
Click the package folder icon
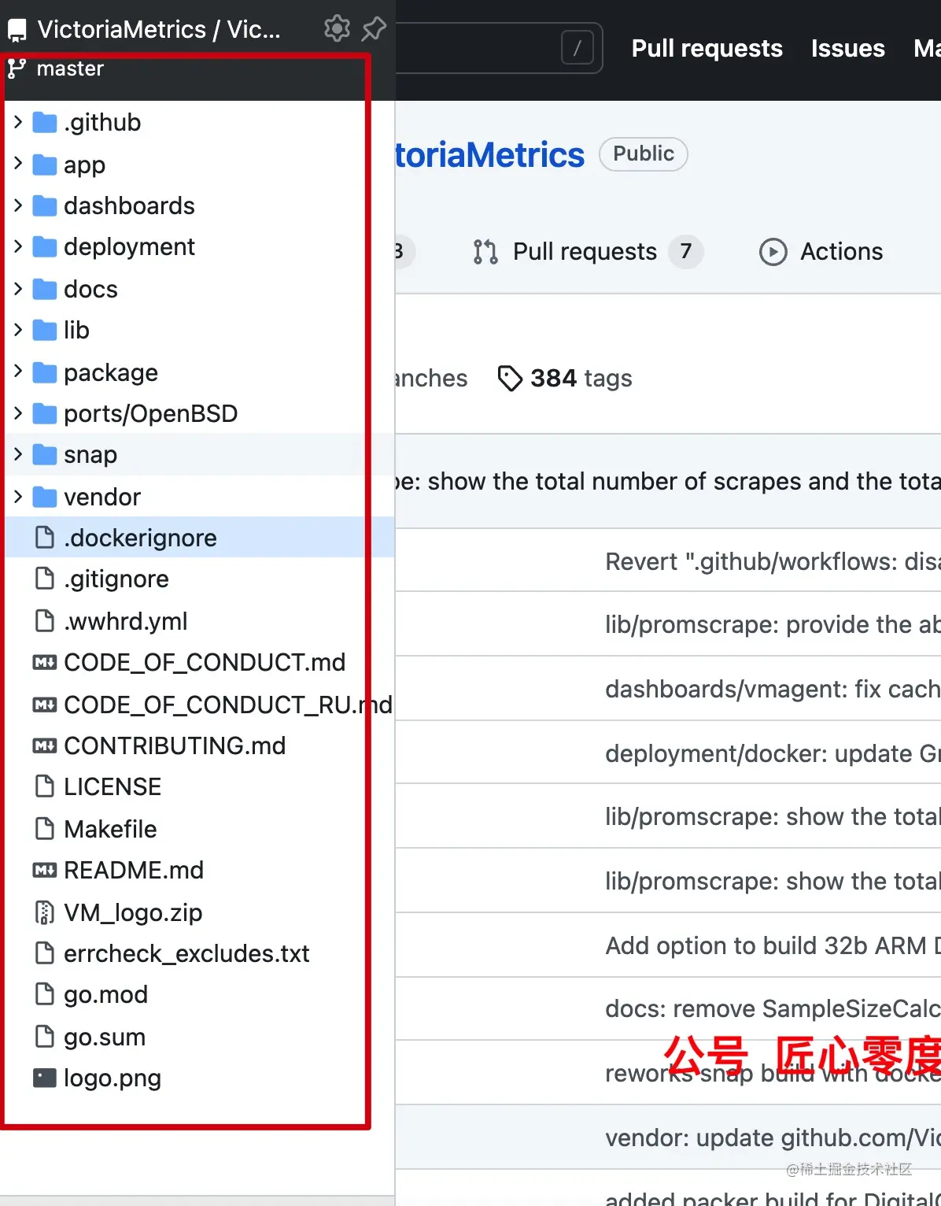click(x=45, y=372)
